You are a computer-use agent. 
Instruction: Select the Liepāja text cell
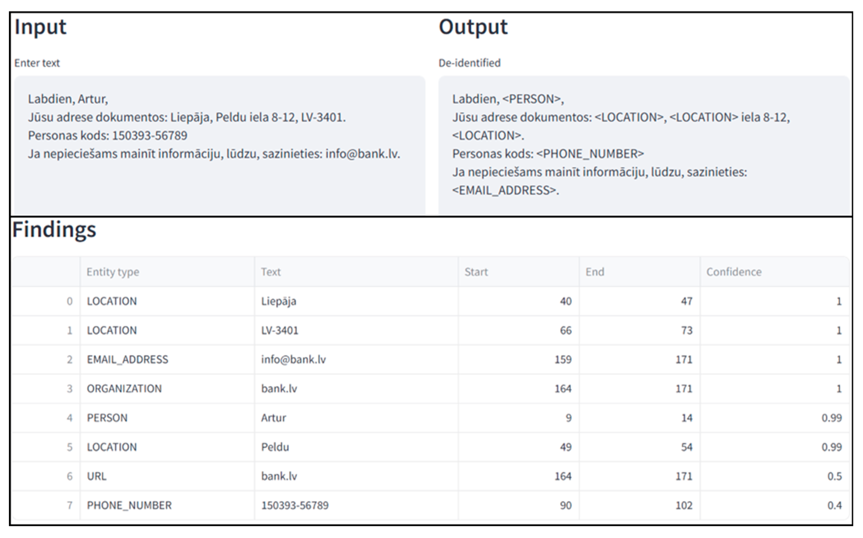tap(356, 301)
